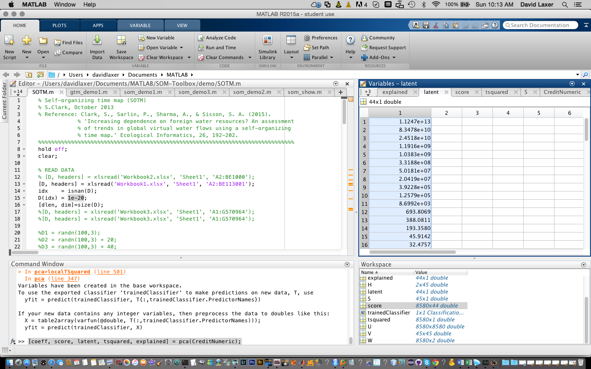Click the Set Path button
Screen dimensions: 591x369
(316, 48)
